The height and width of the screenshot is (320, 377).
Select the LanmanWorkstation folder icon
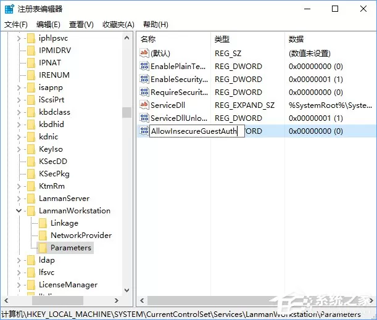point(31,211)
